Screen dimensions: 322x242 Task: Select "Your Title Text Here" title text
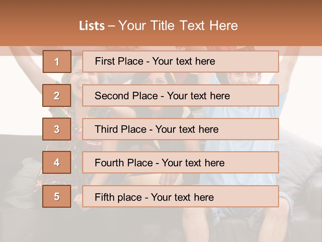click(178, 26)
